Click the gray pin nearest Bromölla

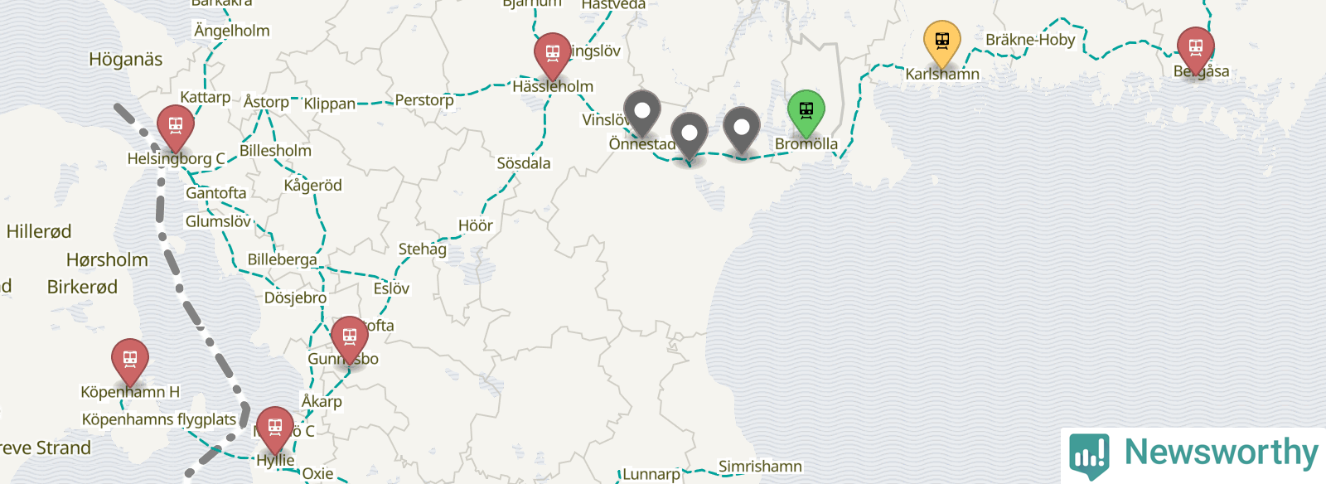(x=742, y=130)
